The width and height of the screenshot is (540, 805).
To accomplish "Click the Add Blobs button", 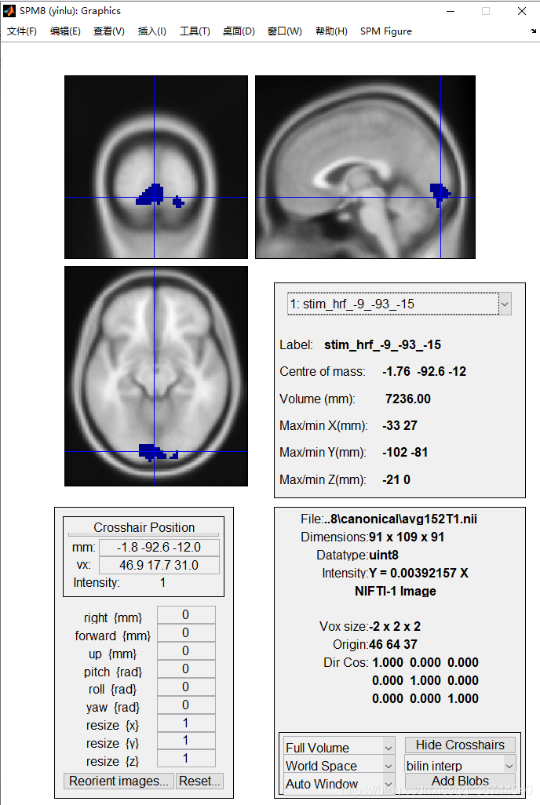I will point(461,781).
